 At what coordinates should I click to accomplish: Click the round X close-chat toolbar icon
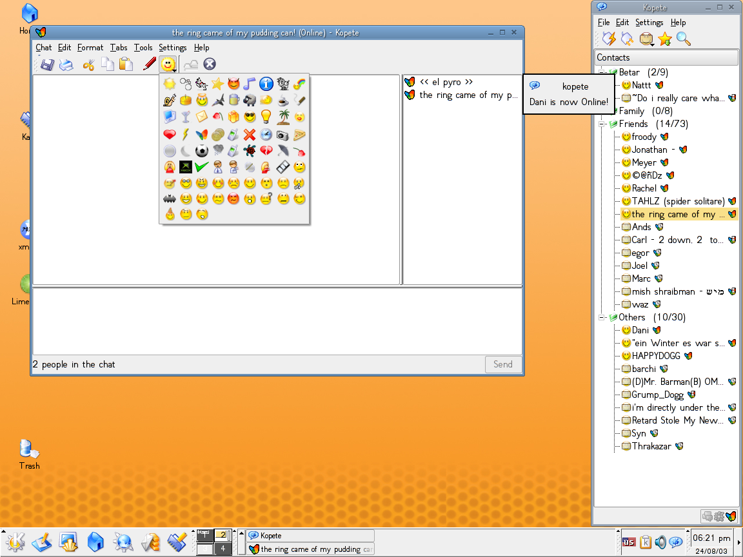[x=210, y=64]
